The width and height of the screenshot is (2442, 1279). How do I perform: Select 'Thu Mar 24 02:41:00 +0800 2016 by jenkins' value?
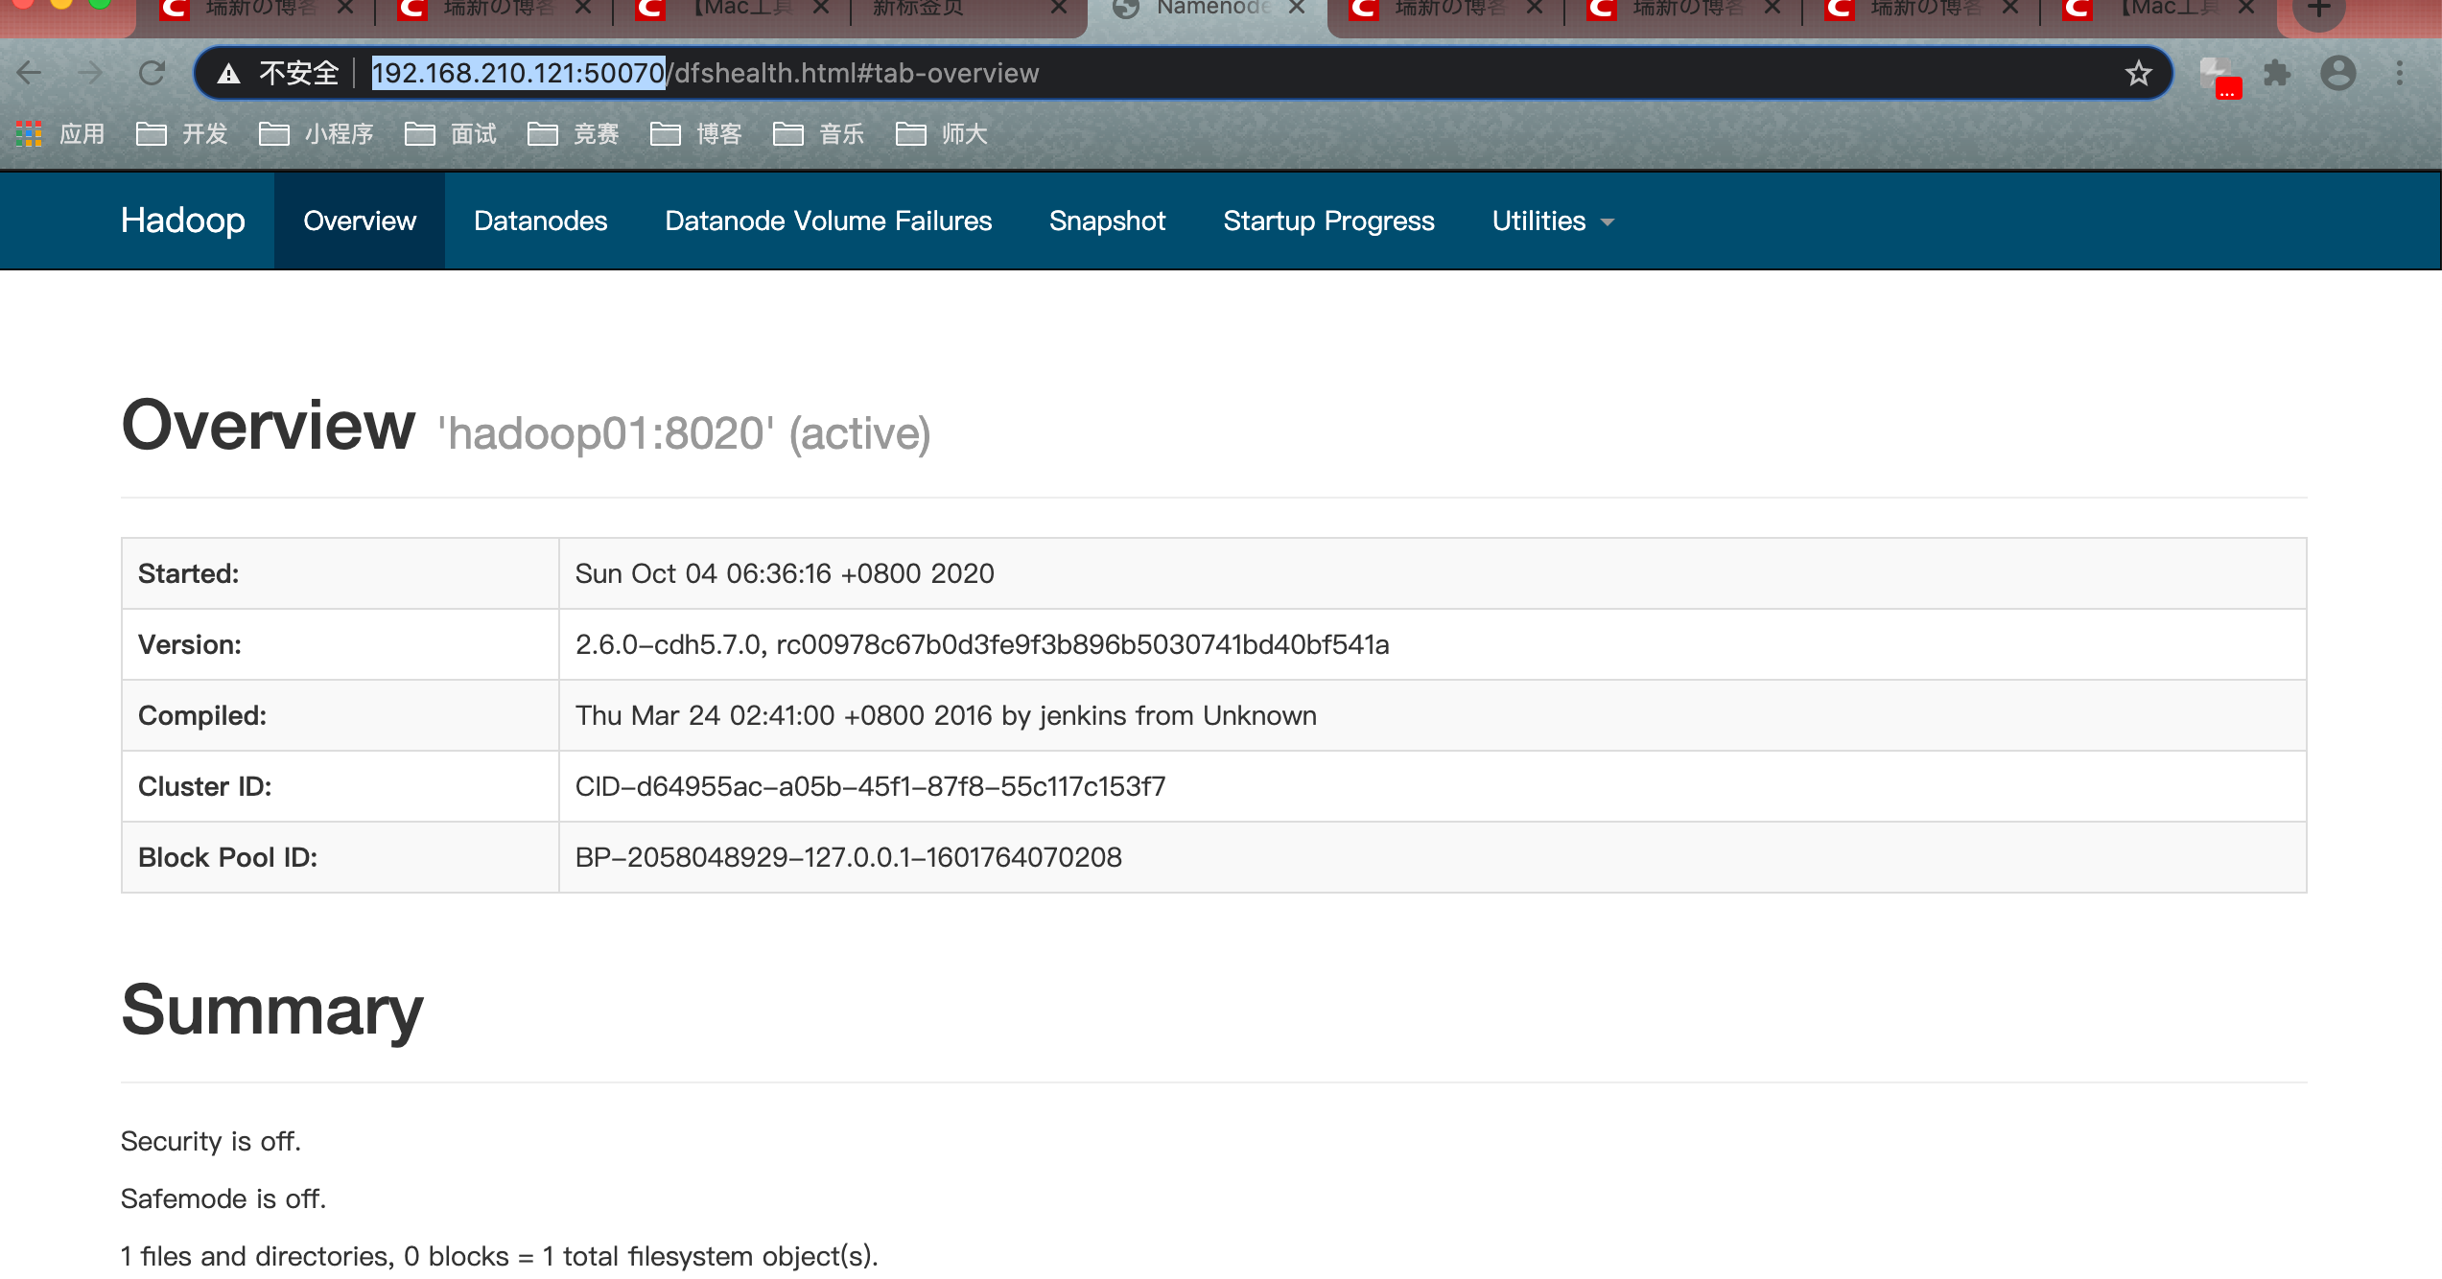pyautogui.click(x=946, y=715)
